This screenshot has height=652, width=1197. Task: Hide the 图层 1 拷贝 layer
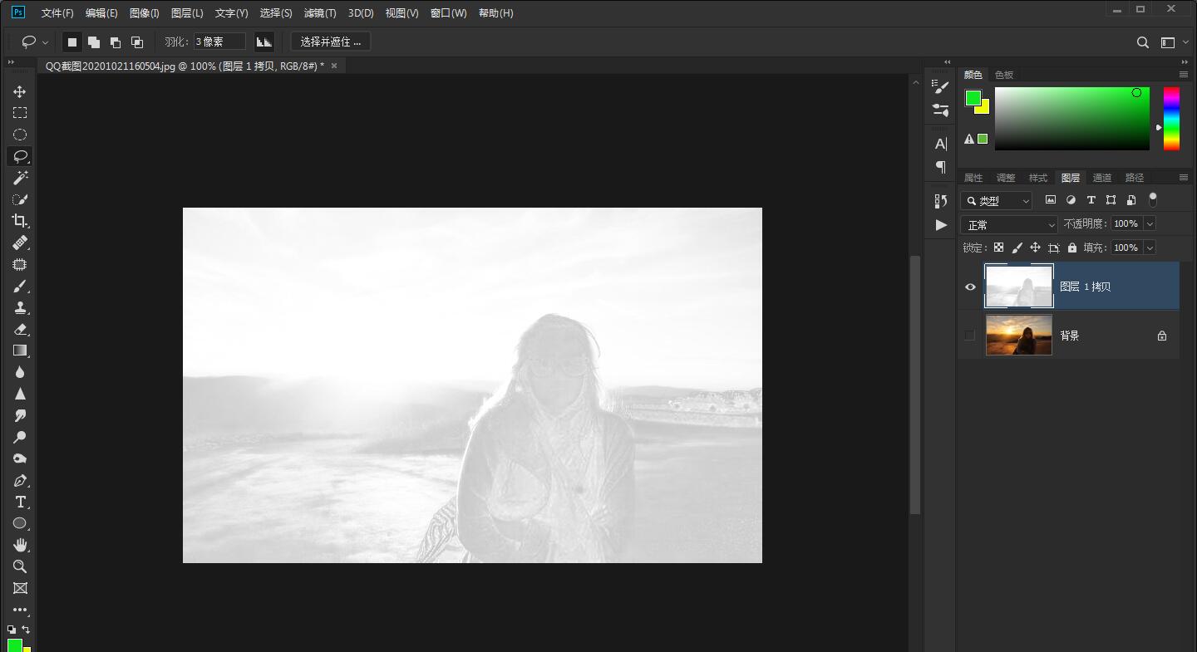tap(970, 287)
